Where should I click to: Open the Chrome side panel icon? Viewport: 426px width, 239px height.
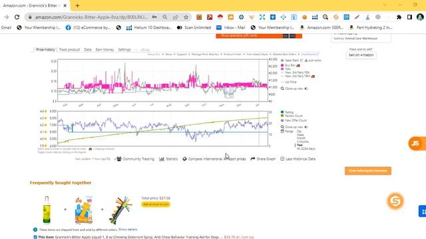pyautogui.click(x=409, y=17)
